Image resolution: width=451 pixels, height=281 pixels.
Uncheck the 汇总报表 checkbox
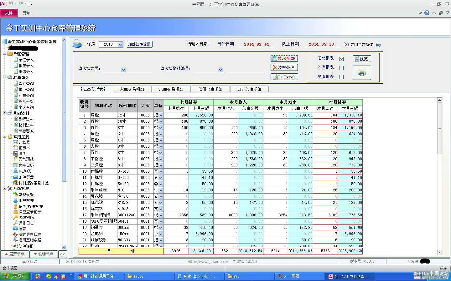point(341,58)
